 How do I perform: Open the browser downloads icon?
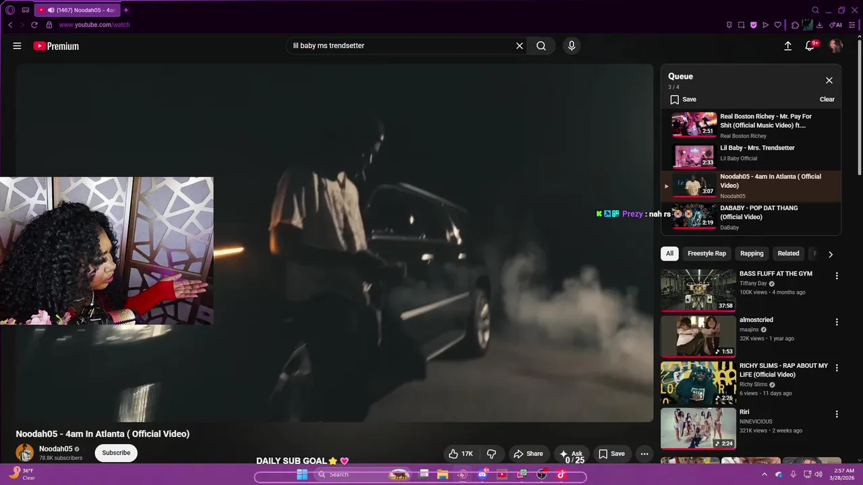pos(819,25)
